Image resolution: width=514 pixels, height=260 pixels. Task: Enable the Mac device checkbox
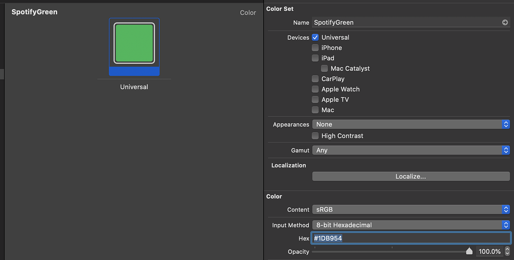[x=315, y=110]
